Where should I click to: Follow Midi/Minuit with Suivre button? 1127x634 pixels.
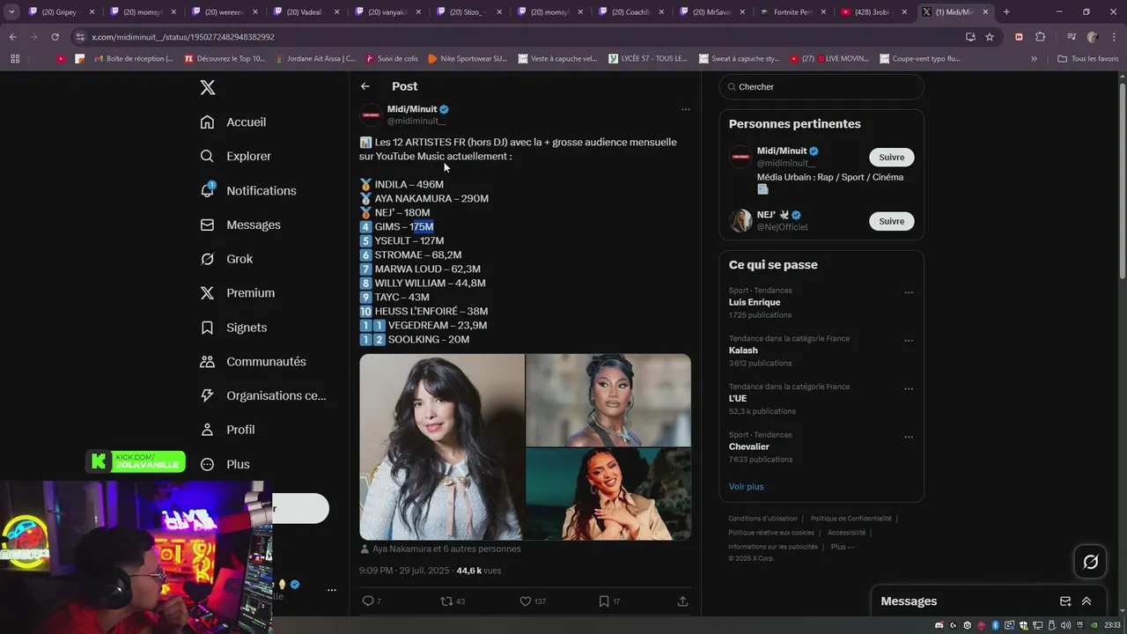pyautogui.click(x=891, y=158)
